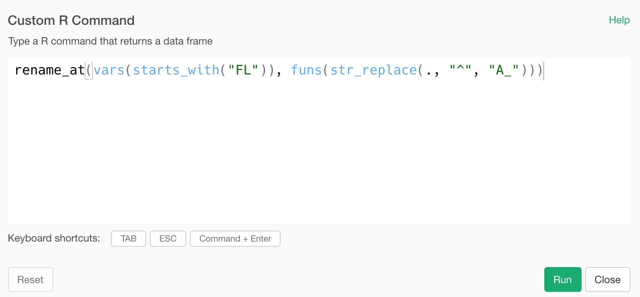This screenshot has width=640, height=297.
Task: Place cursor on rename_at in the editor
Action: [x=50, y=70]
